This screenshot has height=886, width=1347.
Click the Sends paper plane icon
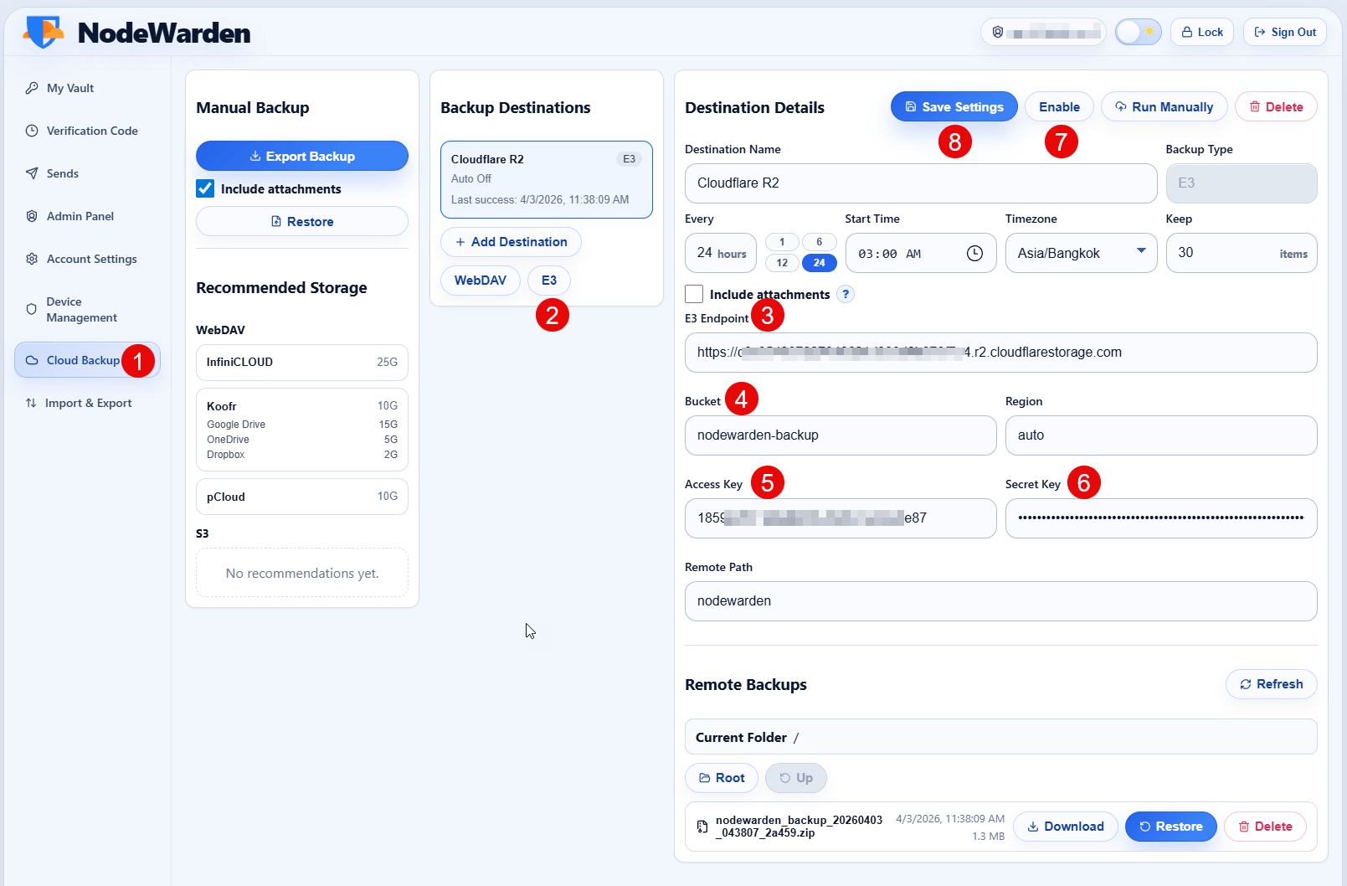[32, 173]
